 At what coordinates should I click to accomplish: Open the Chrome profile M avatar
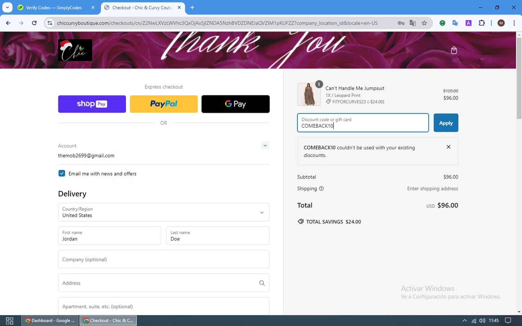[501, 23]
